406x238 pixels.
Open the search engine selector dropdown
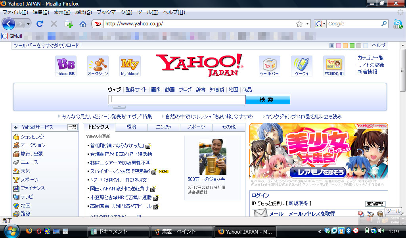click(320, 24)
